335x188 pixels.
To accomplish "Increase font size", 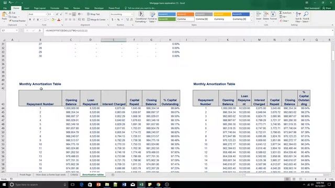I will tap(57, 14).
